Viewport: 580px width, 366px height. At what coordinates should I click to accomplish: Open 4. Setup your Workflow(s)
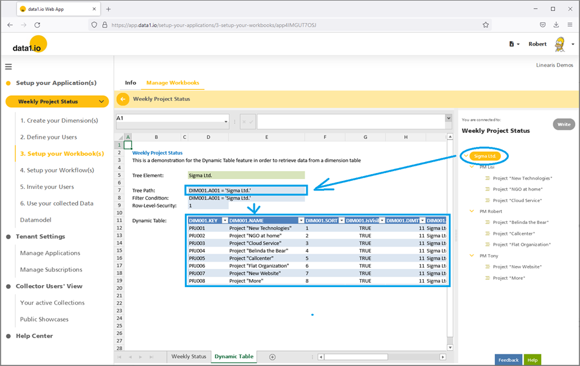[x=57, y=171]
